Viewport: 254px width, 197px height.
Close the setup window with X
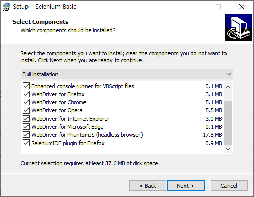[242, 7]
